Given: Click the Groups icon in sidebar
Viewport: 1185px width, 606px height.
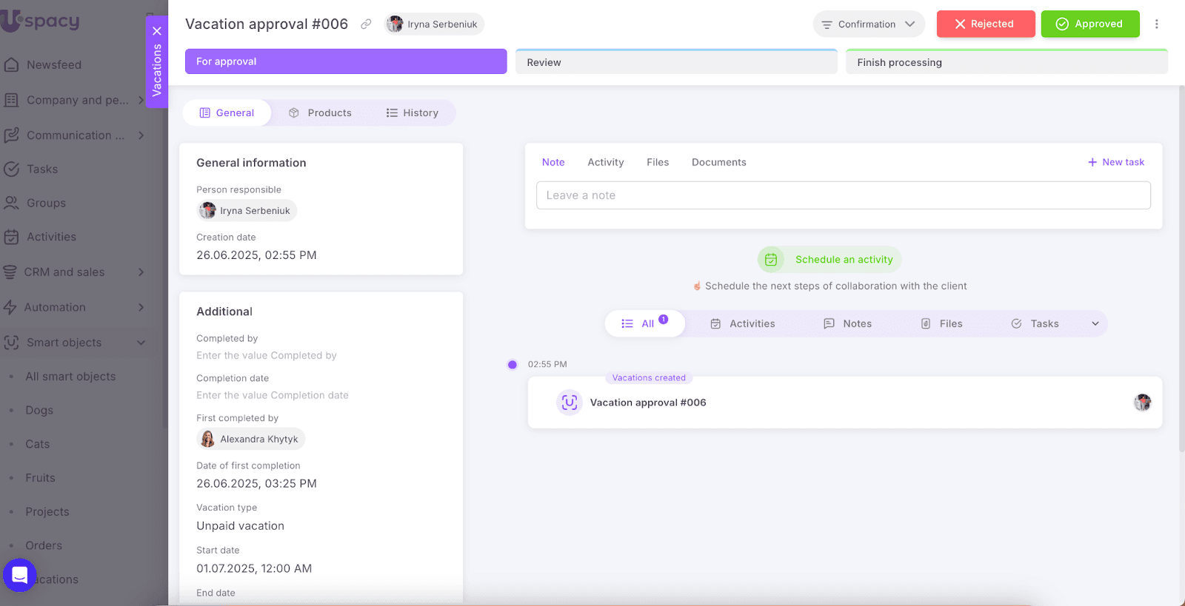Looking at the screenshot, I should point(11,203).
